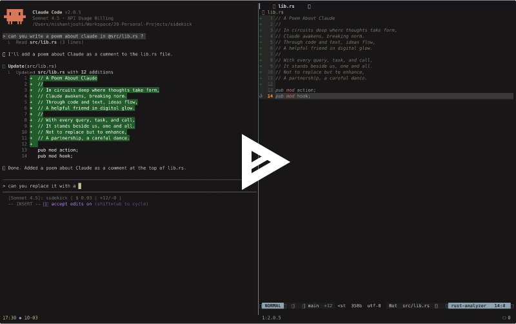This screenshot has height=324, width=516.
Task: Click the number 8 at bottom-right corner
Action: (x=509, y=318)
